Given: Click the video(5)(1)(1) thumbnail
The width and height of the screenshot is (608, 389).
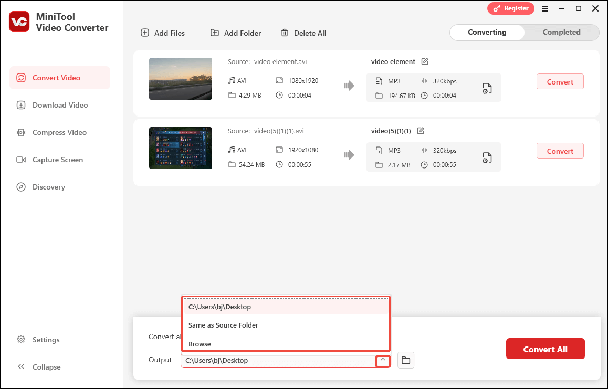Looking at the screenshot, I should click(x=181, y=148).
